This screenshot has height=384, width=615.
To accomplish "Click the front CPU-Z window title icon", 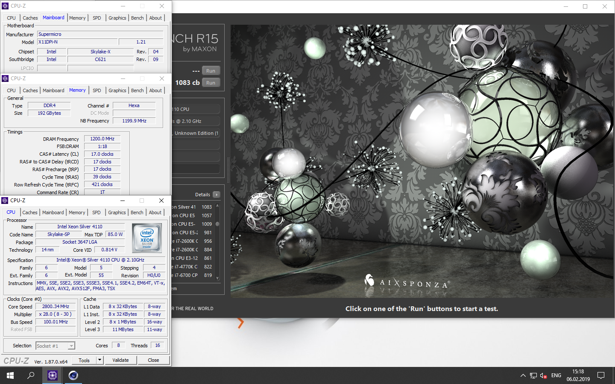I will [x=5, y=201].
